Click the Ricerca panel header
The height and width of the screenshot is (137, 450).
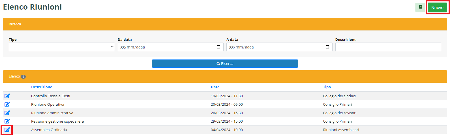tap(225, 24)
